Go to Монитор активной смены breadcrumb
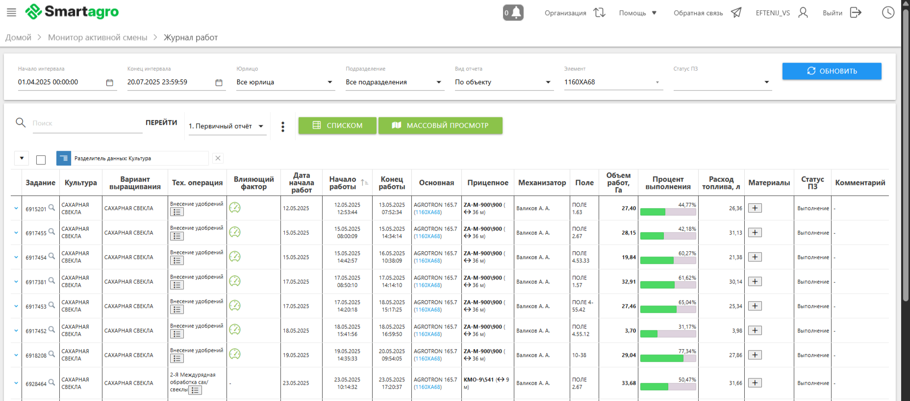This screenshot has height=401, width=910. pos(98,38)
